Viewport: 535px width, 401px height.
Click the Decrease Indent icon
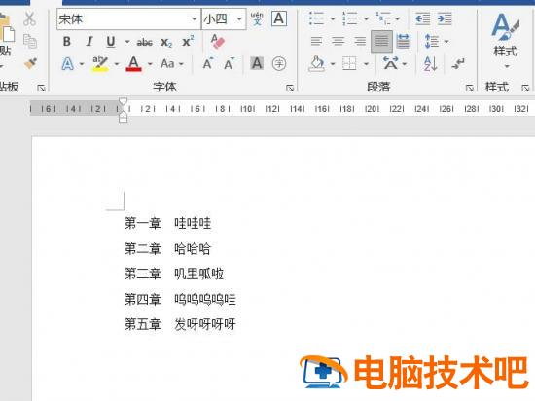tap(422, 18)
